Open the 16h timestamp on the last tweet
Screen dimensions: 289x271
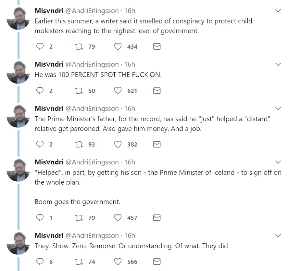pyautogui.click(x=130, y=236)
